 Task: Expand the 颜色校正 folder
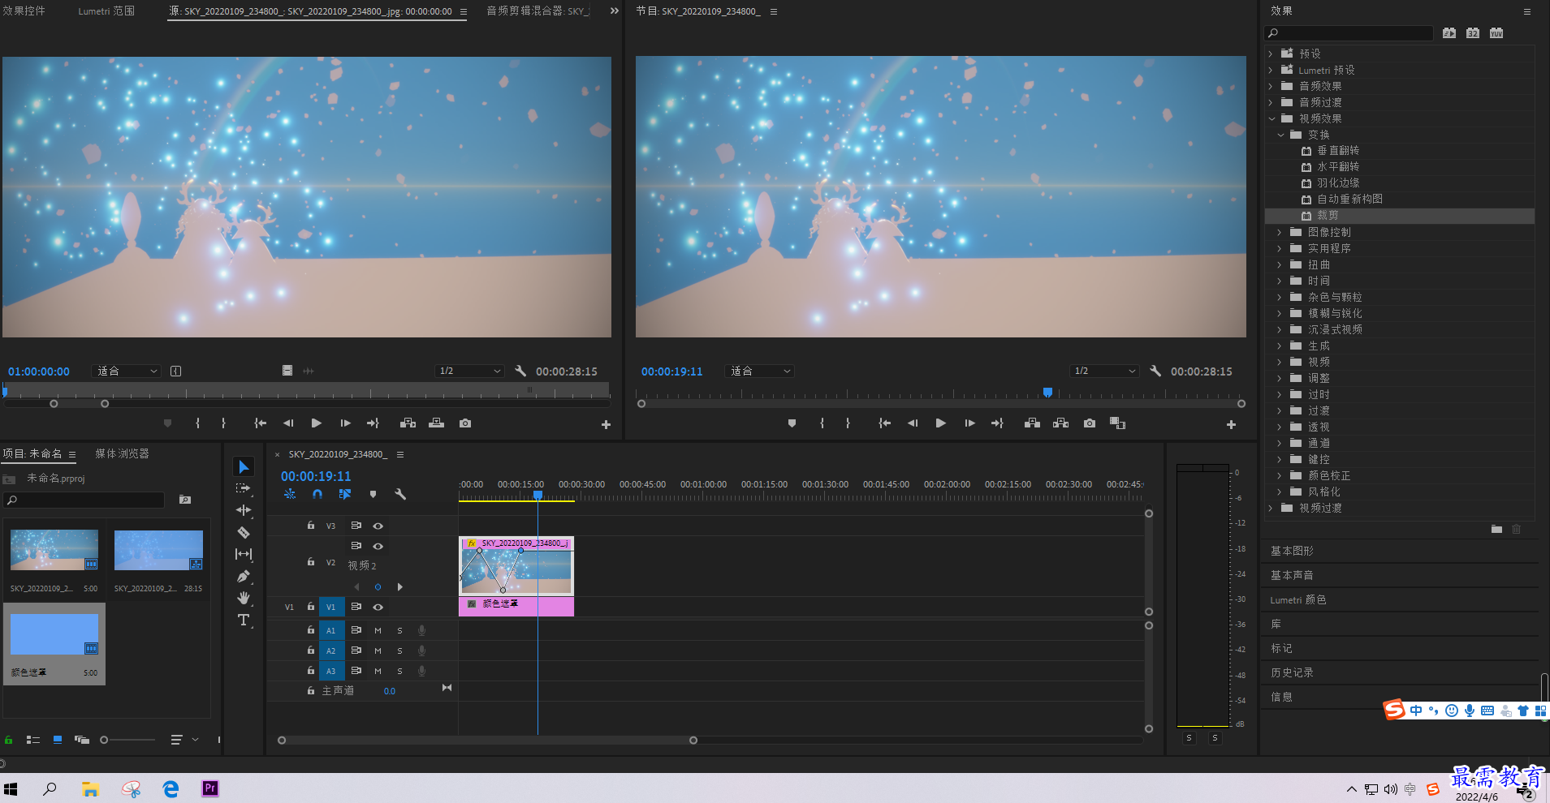tap(1280, 475)
